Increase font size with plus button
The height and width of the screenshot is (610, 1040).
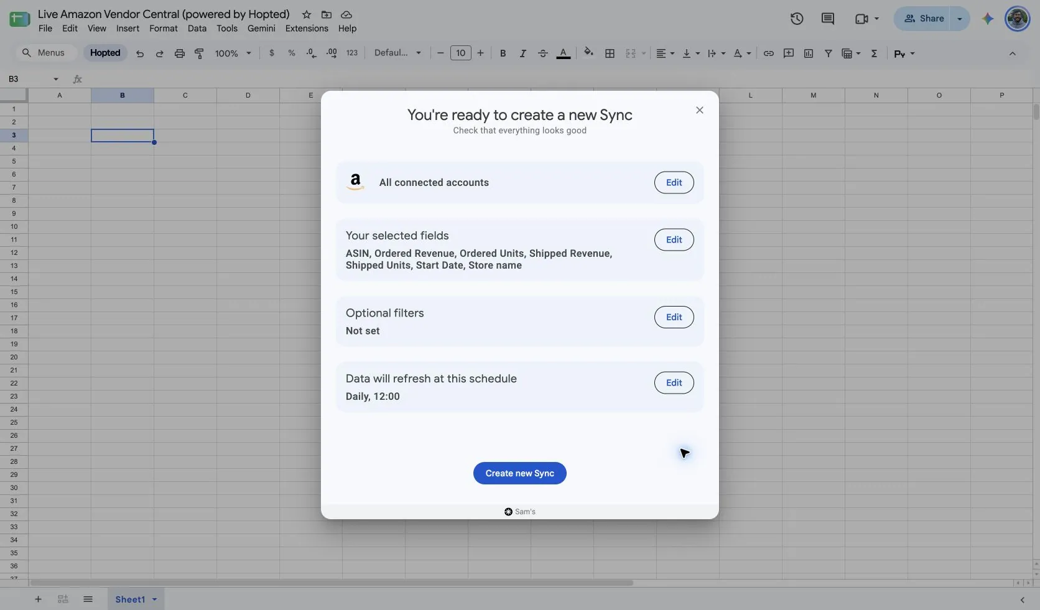[x=480, y=53]
